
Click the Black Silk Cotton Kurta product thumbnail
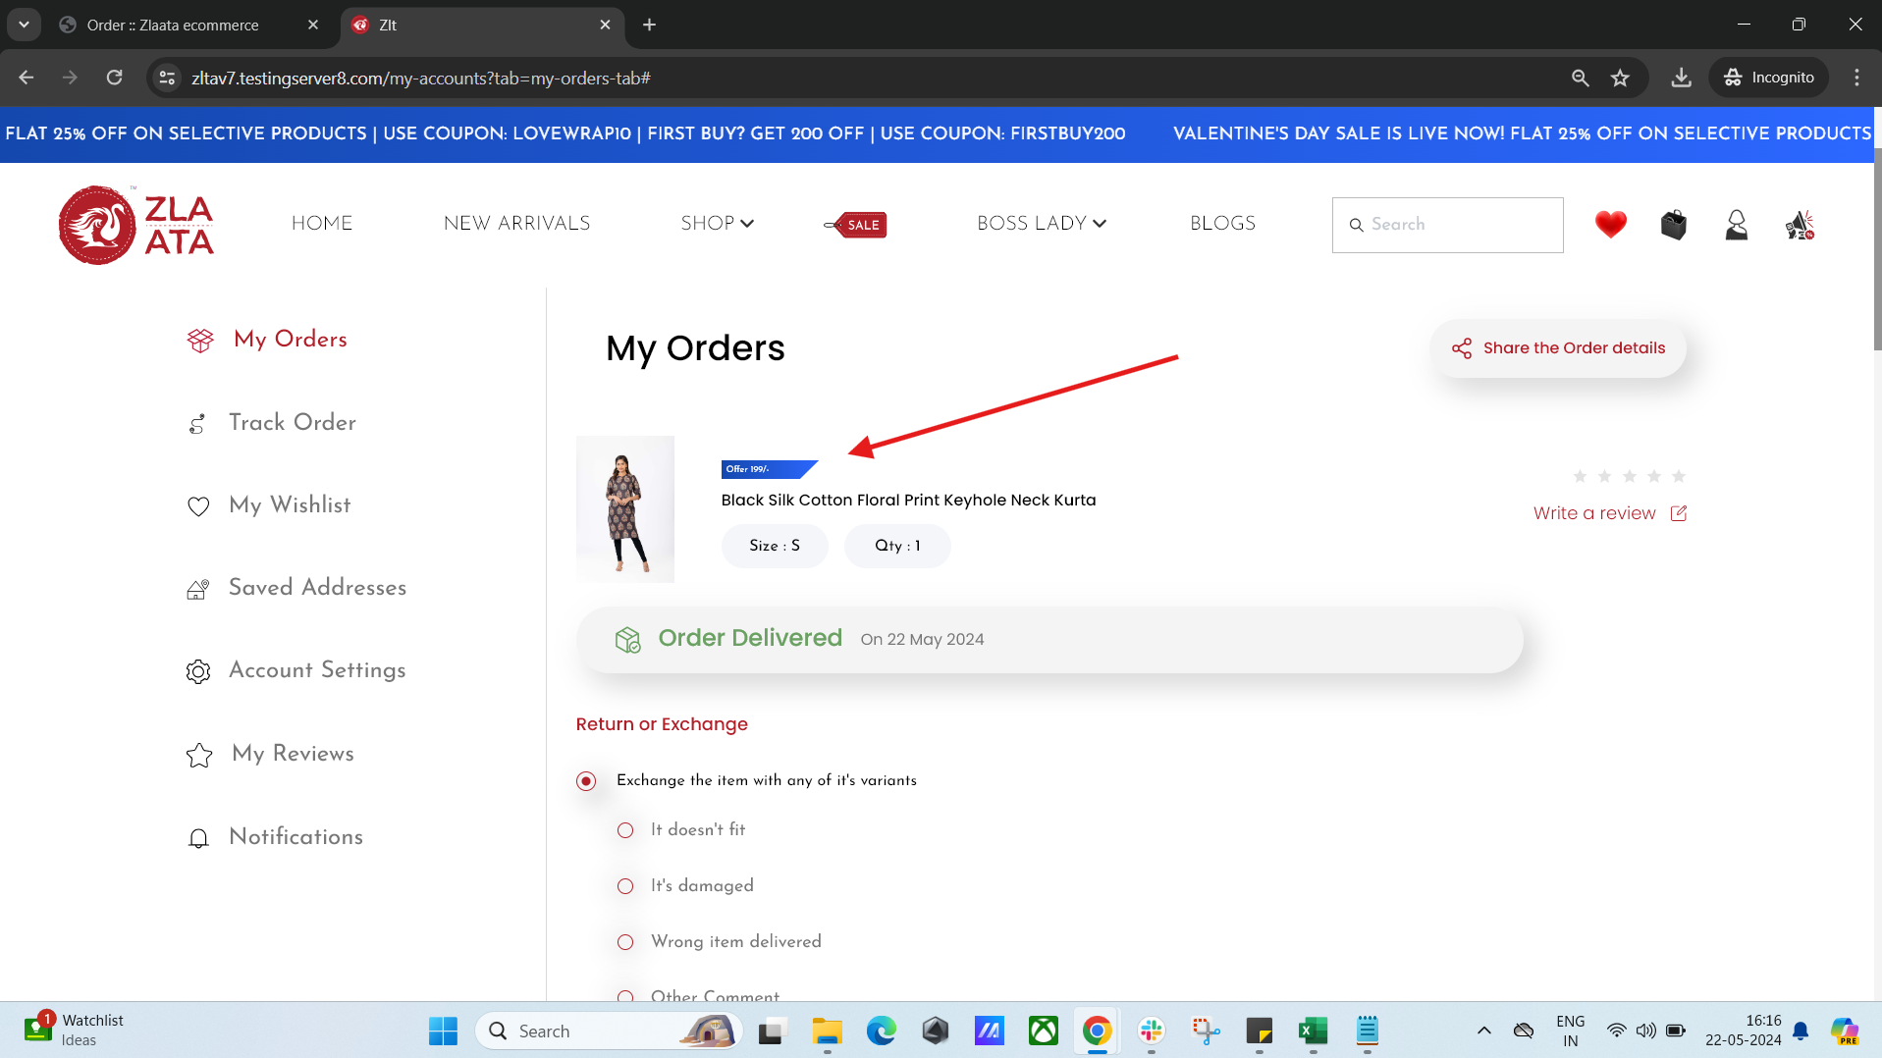click(625, 508)
